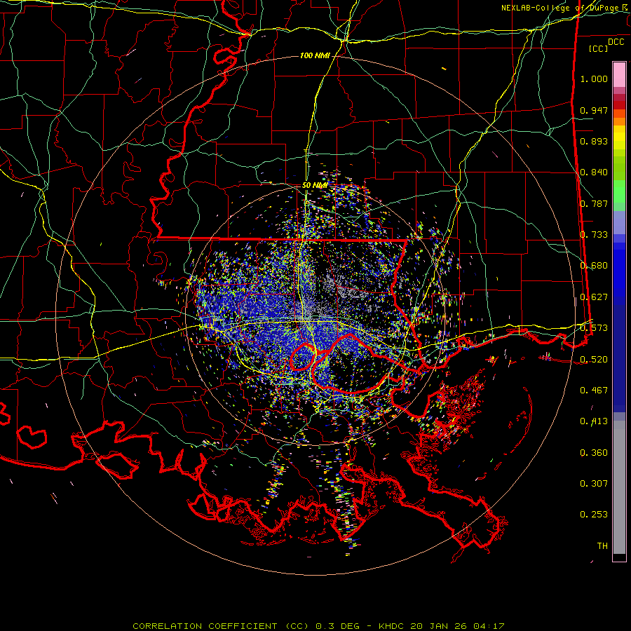Click the 0.360 legend value
The height and width of the screenshot is (631, 631).
[594, 453]
